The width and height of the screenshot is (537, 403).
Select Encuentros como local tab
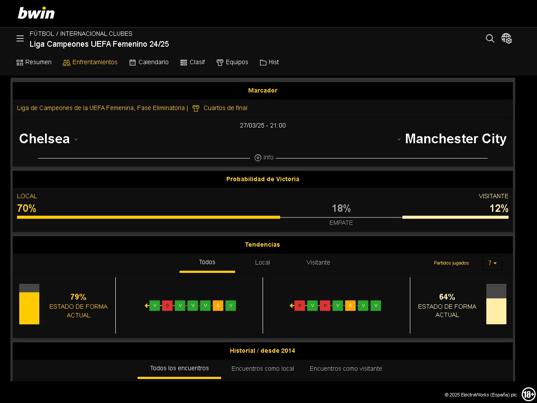(263, 369)
